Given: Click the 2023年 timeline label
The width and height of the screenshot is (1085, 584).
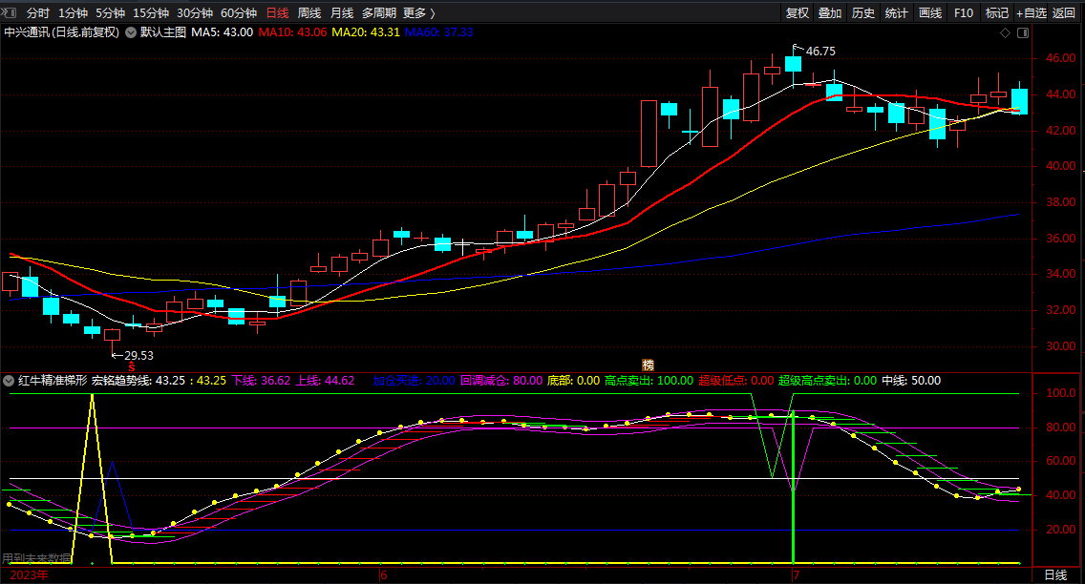Looking at the screenshot, I should (x=29, y=575).
